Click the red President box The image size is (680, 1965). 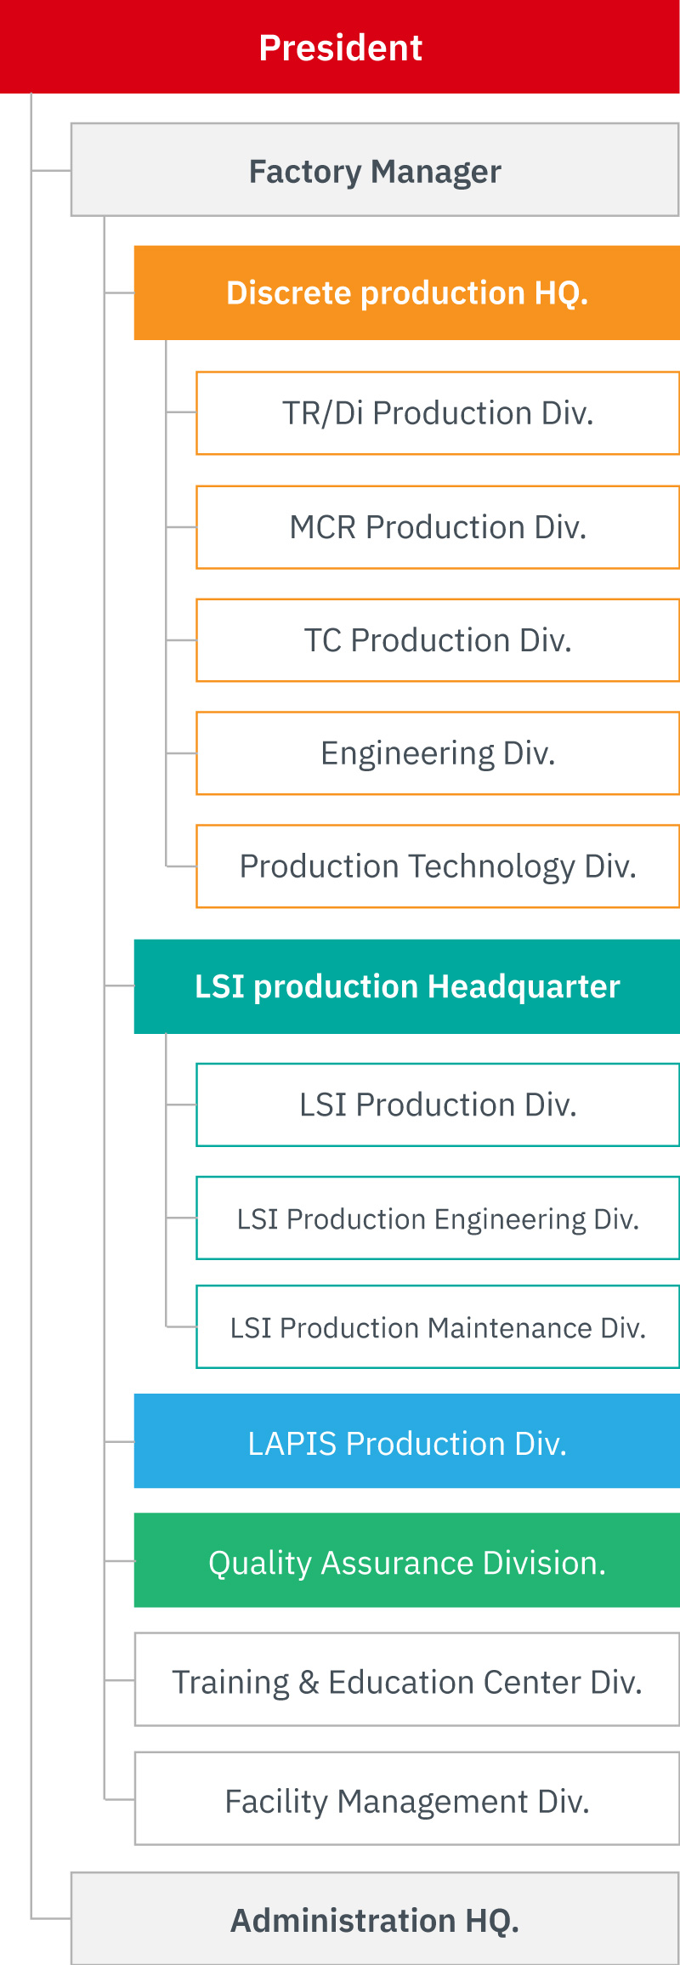(340, 47)
